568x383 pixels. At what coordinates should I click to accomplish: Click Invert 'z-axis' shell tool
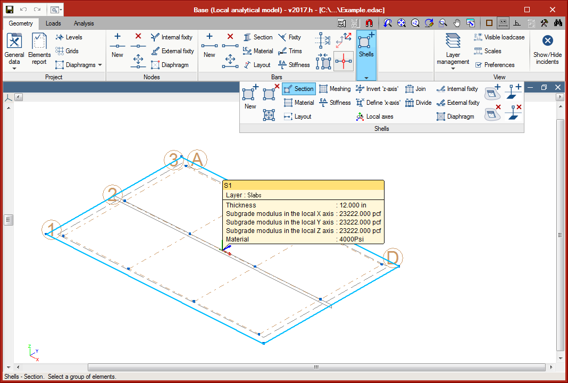[377, 89]
